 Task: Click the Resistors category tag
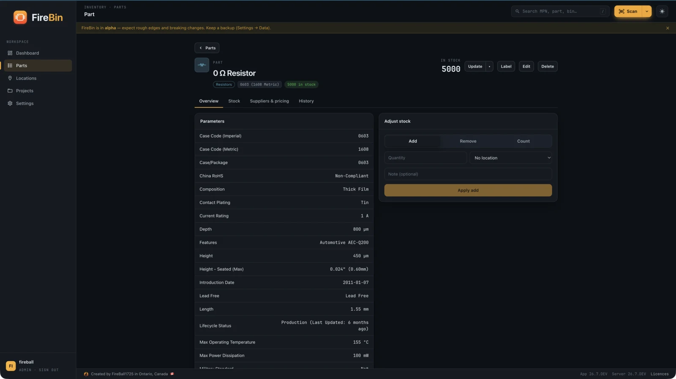click(224, 85)
